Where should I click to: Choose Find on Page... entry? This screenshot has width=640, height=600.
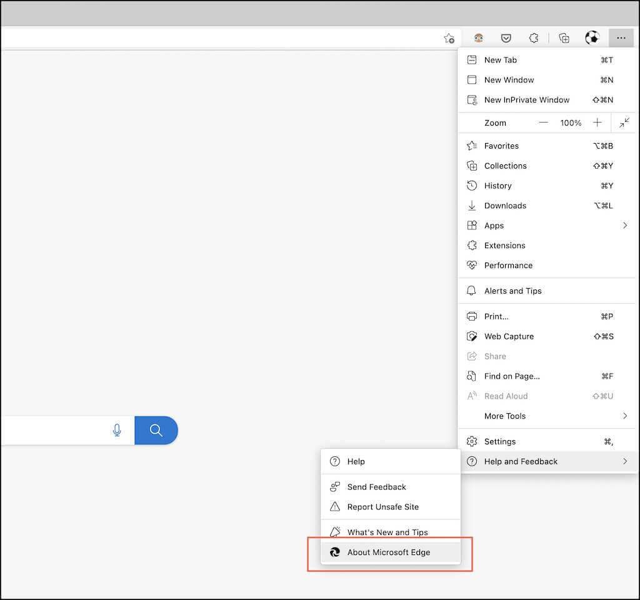(x=547, y=376)
